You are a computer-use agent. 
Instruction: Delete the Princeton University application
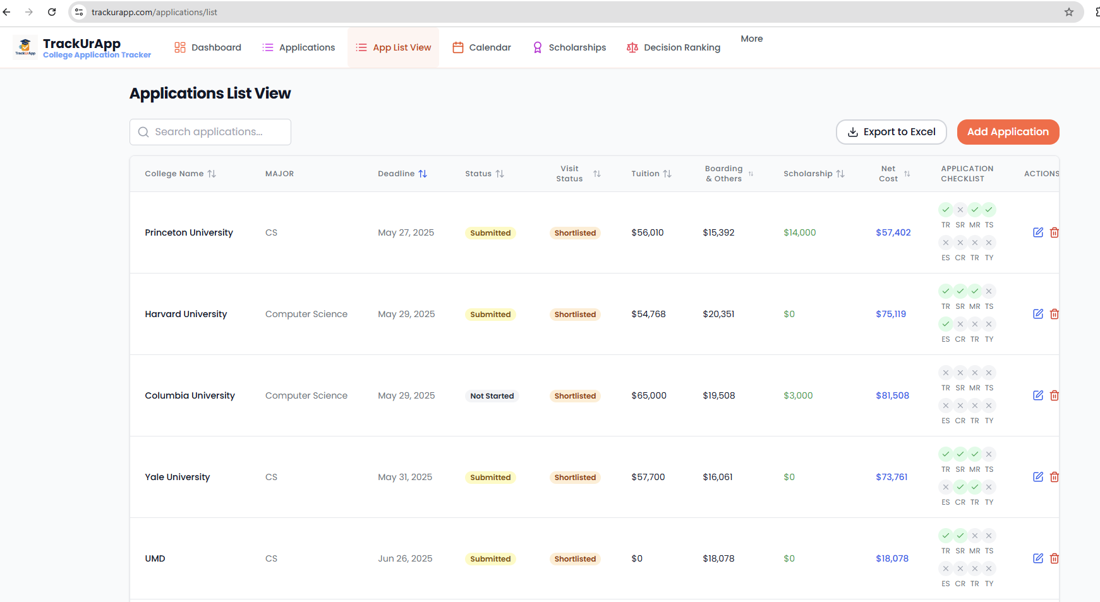[x=1054, y=232]
